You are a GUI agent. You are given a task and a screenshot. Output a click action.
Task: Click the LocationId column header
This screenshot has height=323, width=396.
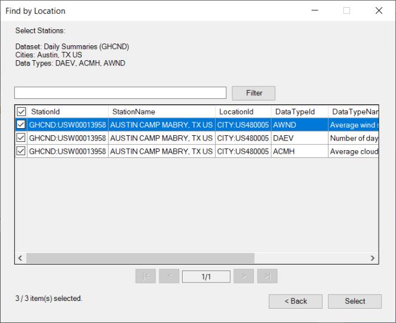point(242,112)
